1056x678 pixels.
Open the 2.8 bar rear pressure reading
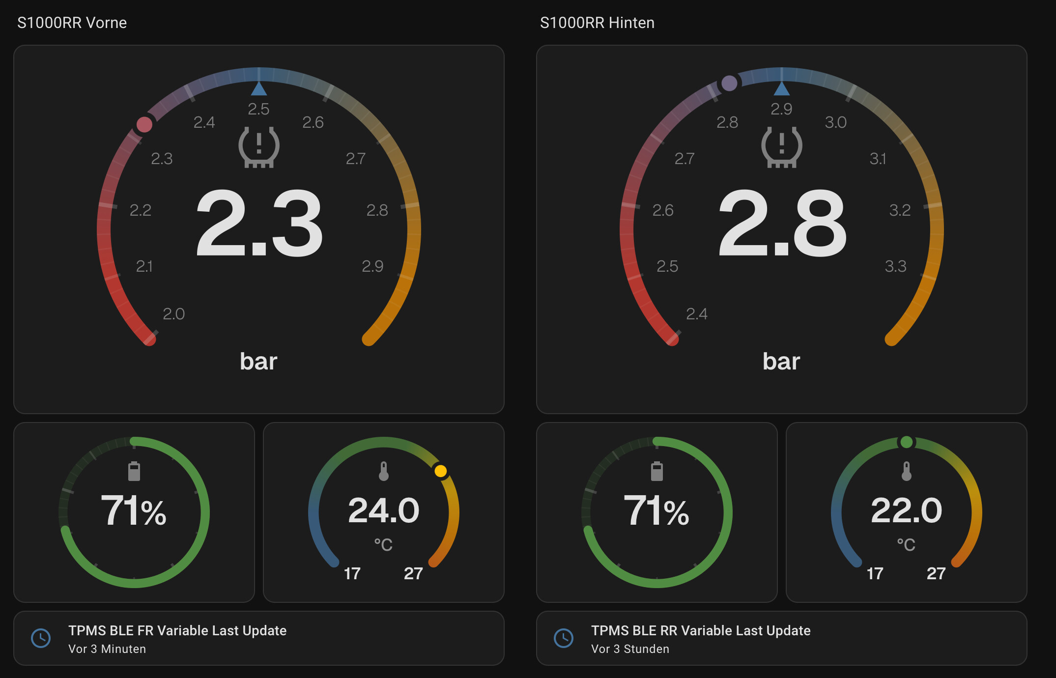point(781,224)
